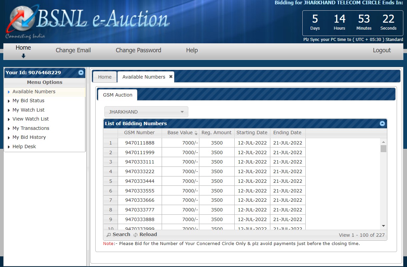
Task: Open Change Email from the menu bar
Action: pos(73,50)
